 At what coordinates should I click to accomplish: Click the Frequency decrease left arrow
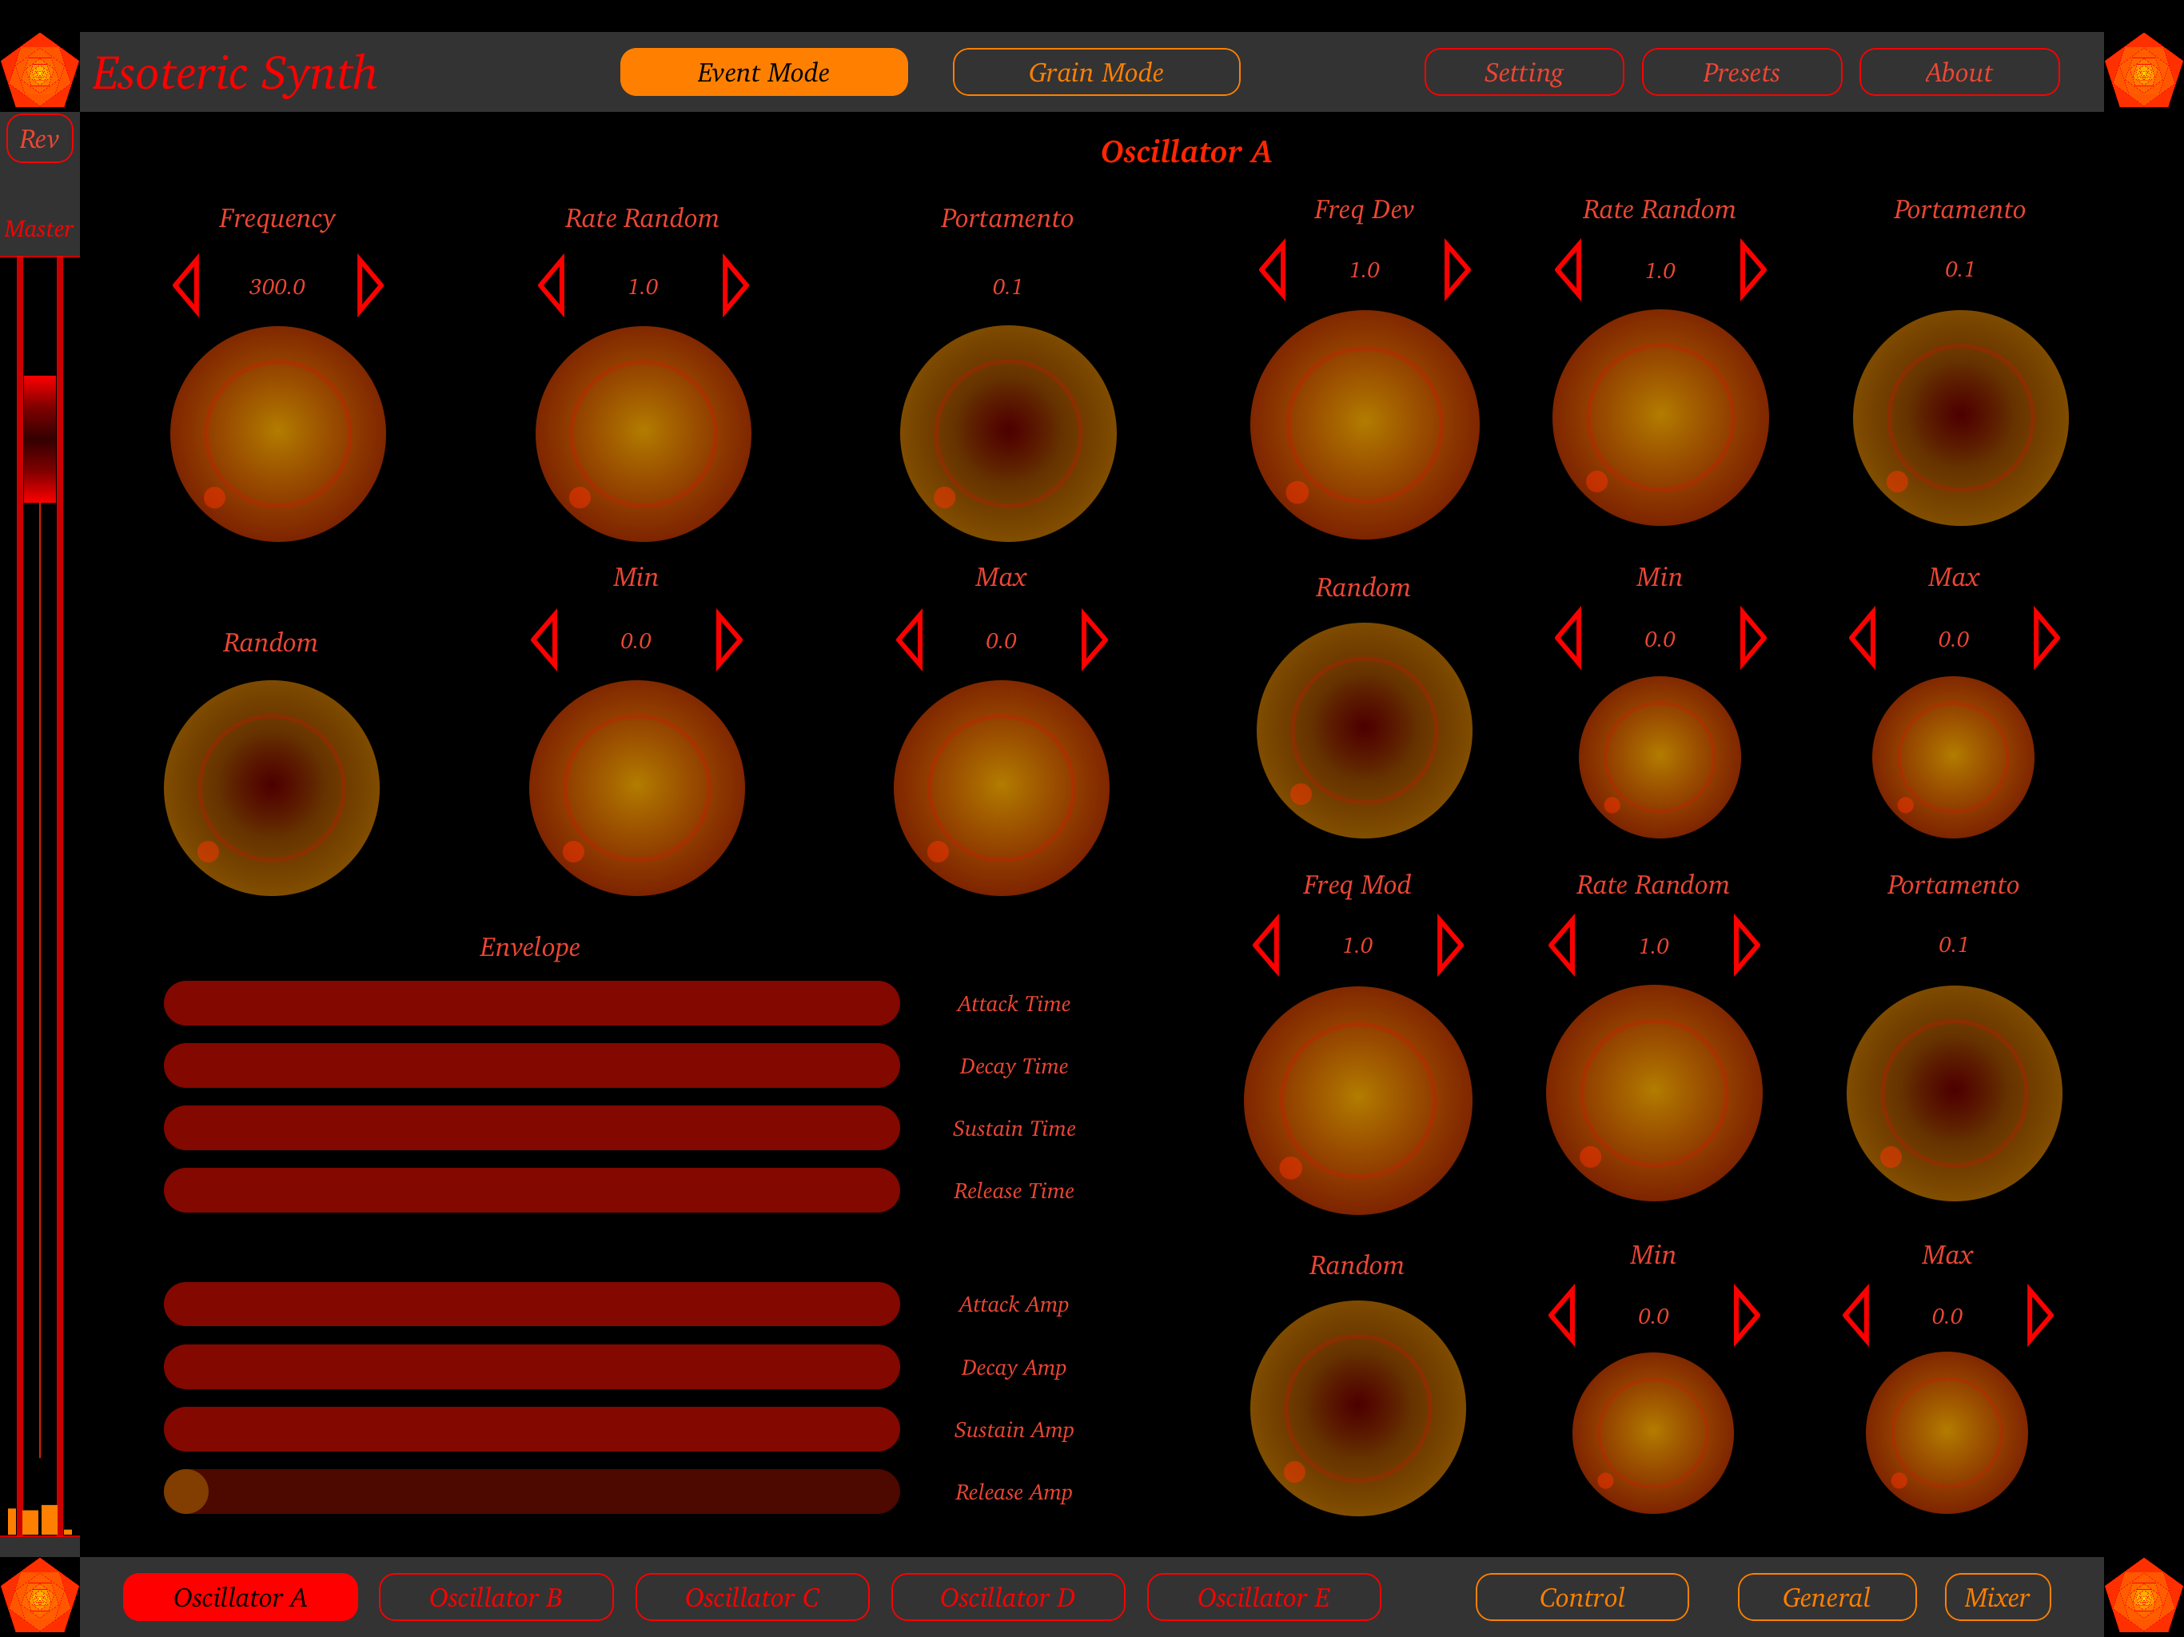[188, 285]
